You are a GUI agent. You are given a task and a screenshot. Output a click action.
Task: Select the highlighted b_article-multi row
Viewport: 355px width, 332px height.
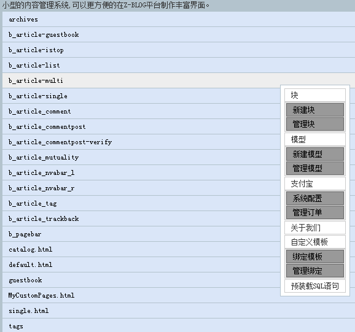[179, 80]
